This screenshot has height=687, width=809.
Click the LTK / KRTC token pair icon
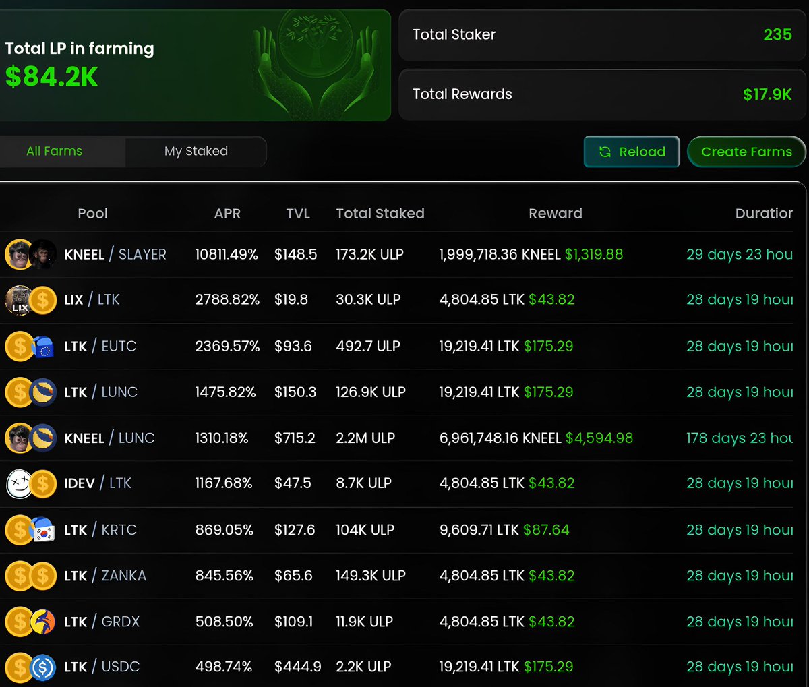[31, 530]
